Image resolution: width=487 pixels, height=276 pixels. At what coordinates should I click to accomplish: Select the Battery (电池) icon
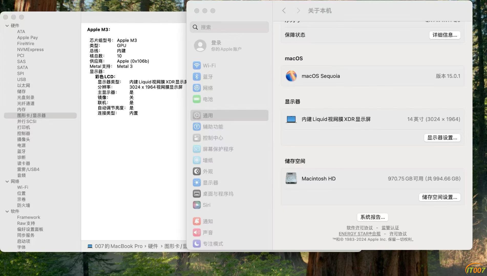point(197,99)
